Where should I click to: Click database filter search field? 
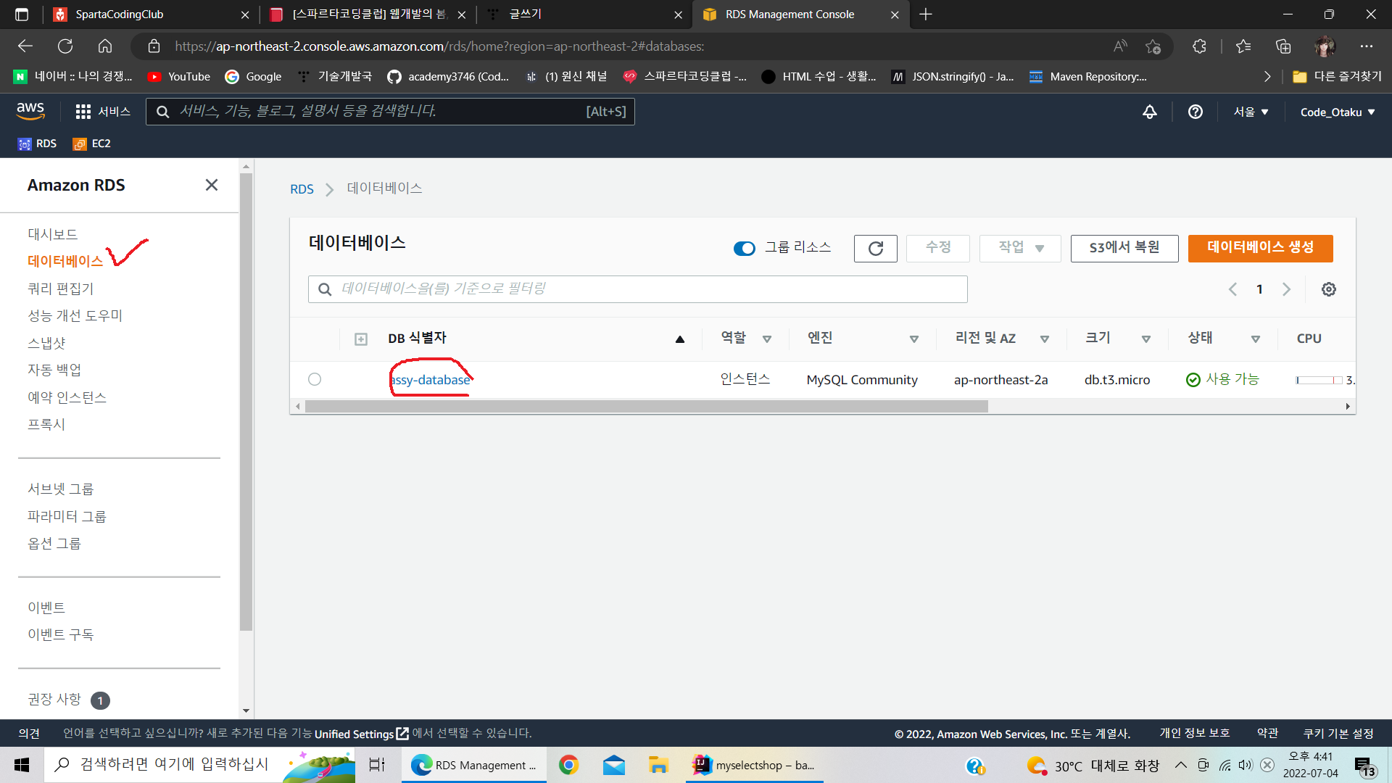tap(638, 289)
